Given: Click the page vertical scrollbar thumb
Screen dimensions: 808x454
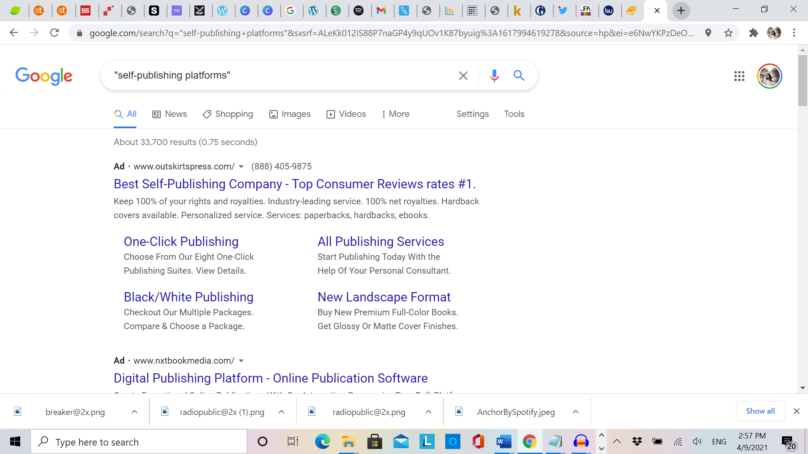Looking at the screenshot, I should pos(803,80).
